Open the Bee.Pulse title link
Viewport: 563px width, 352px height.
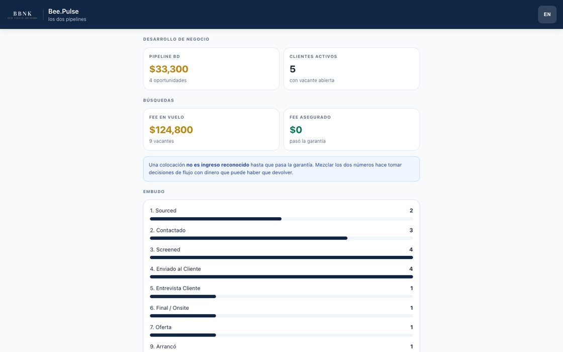(63, 12)
